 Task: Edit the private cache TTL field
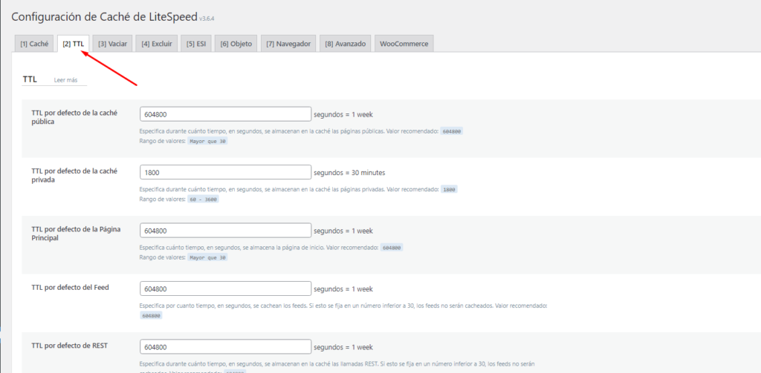(x=225, y=173)
